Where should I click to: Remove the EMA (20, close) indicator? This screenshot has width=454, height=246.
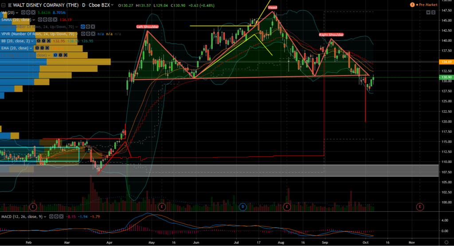[x=47, y=48]
